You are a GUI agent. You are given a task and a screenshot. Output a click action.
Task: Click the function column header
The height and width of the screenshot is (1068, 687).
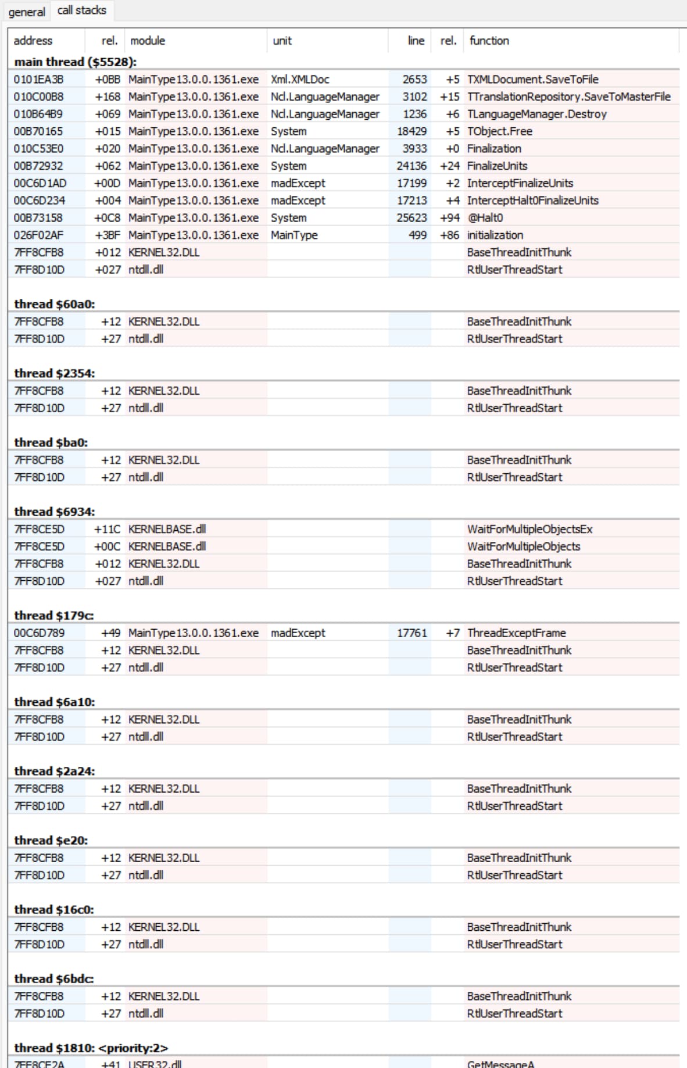tap(489, 41)
